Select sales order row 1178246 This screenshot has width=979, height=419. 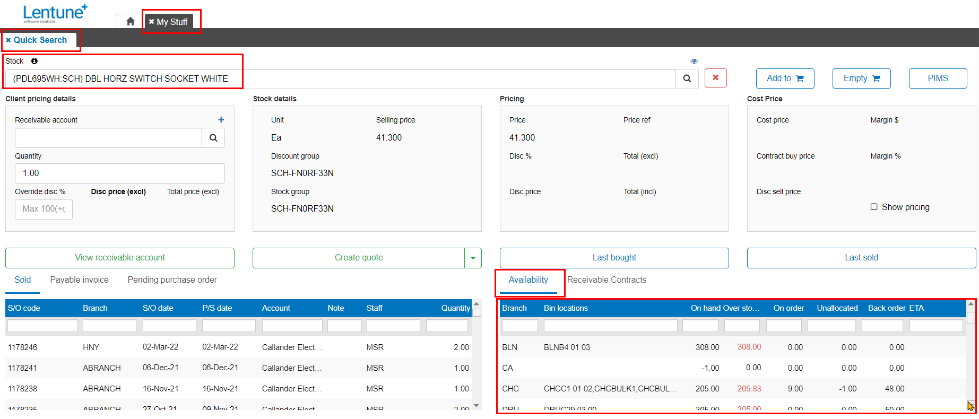[x=238, y=347]
